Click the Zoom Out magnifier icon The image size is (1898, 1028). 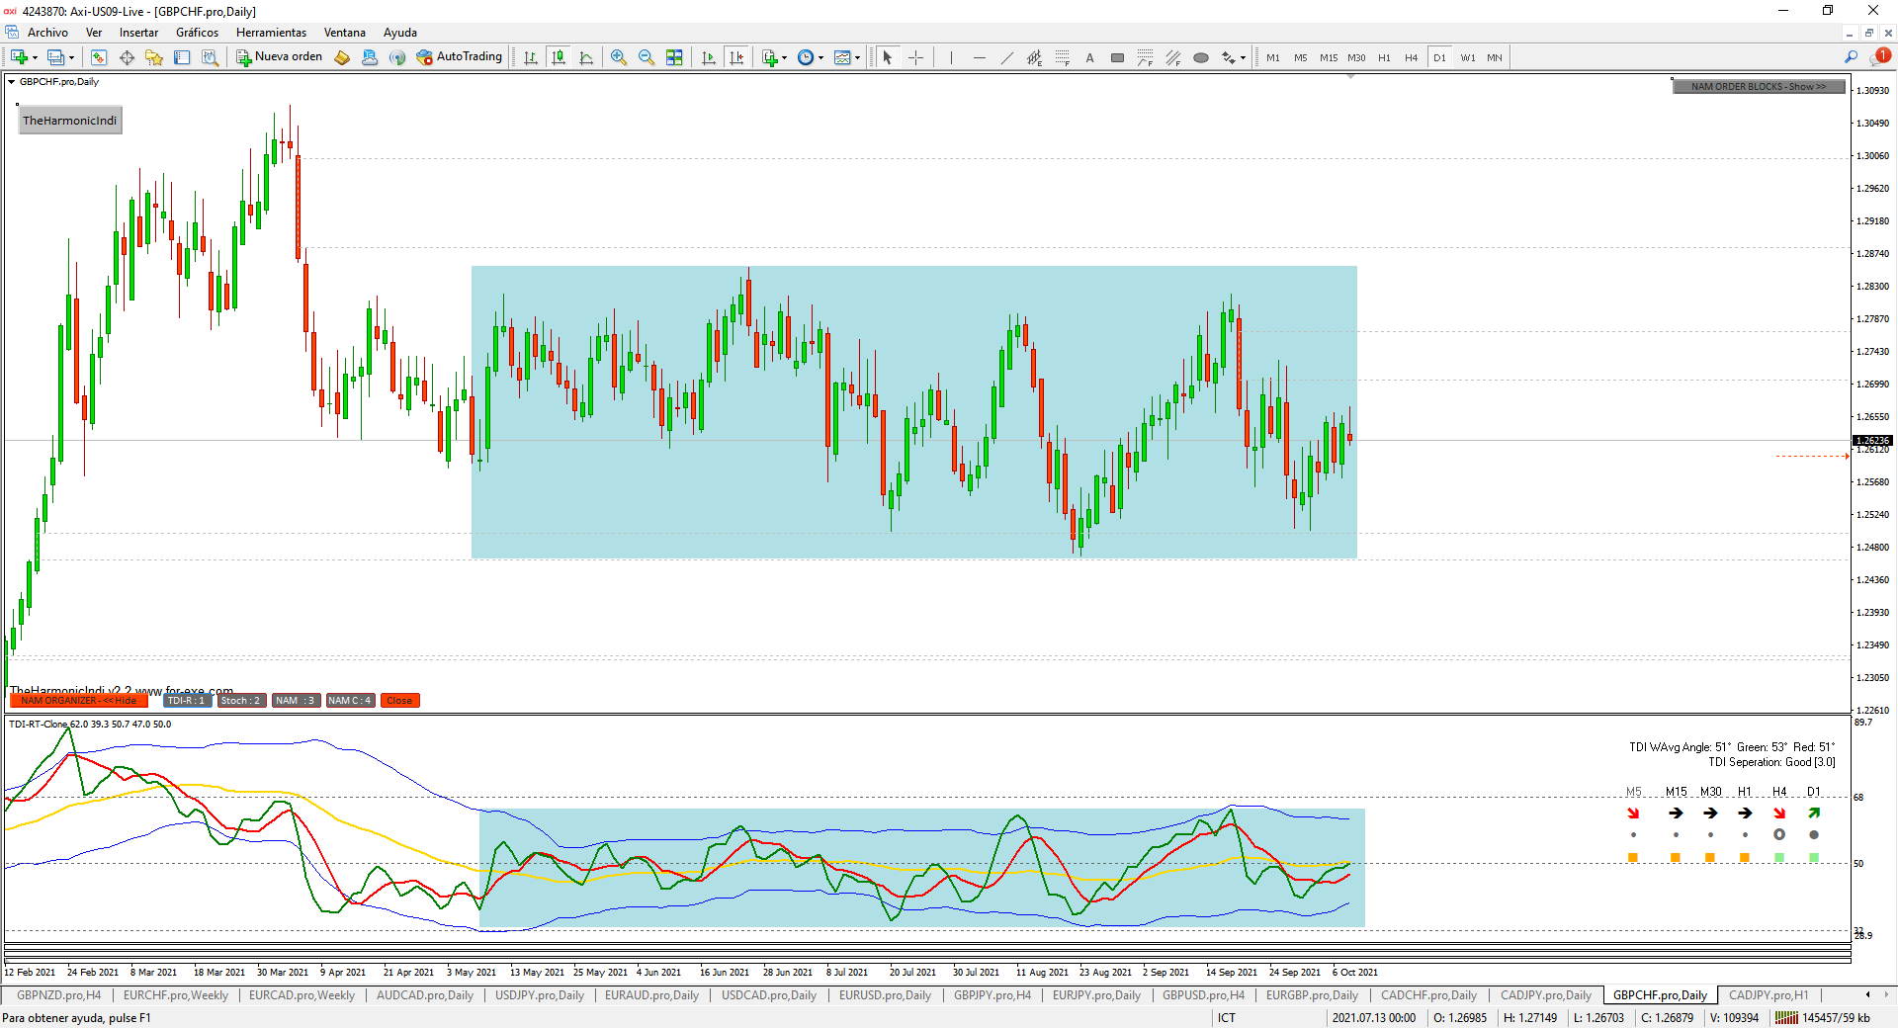coord(647,57)
